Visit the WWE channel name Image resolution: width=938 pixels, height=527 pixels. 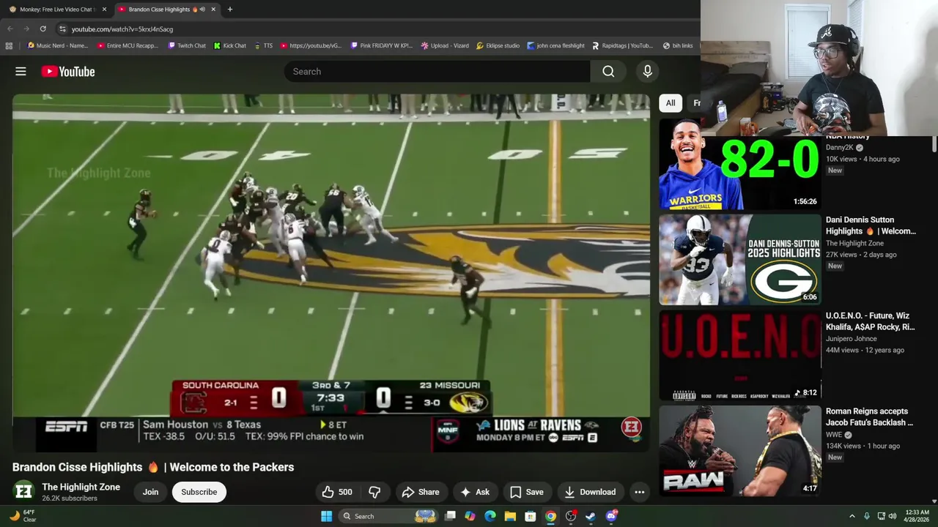[834, 435]
